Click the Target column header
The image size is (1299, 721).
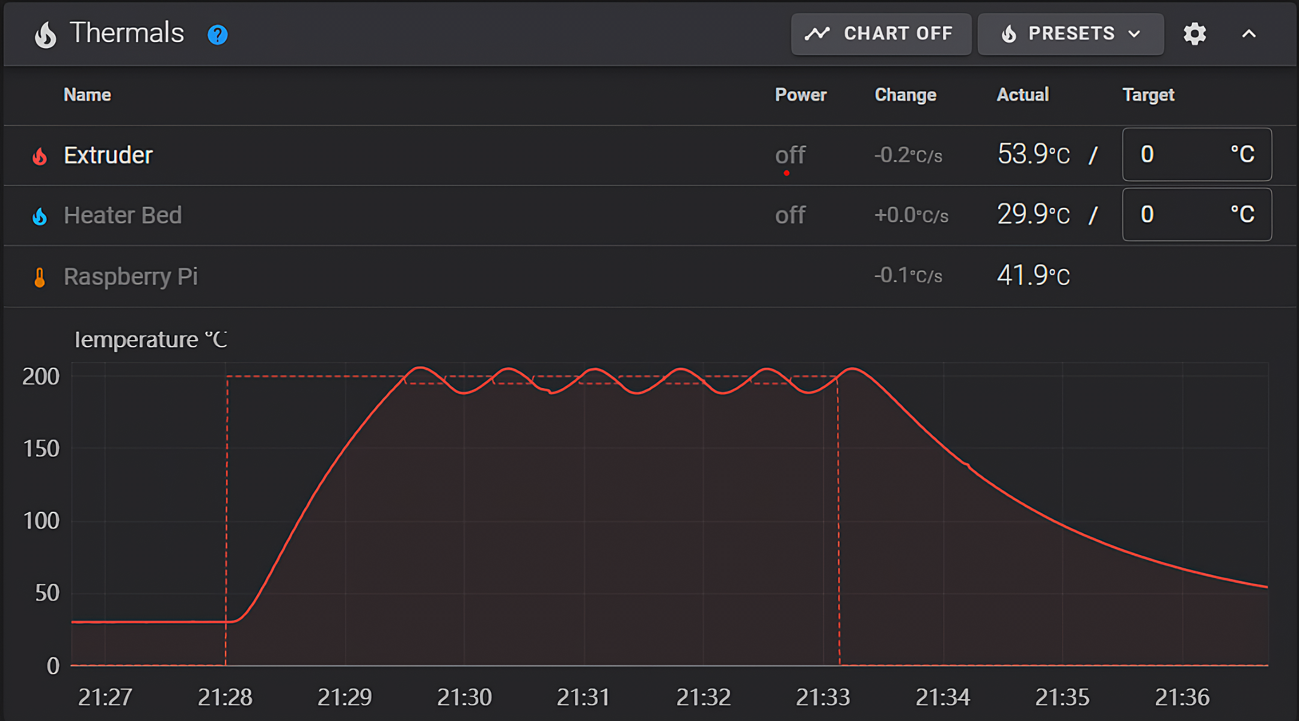coord(1148,95)
